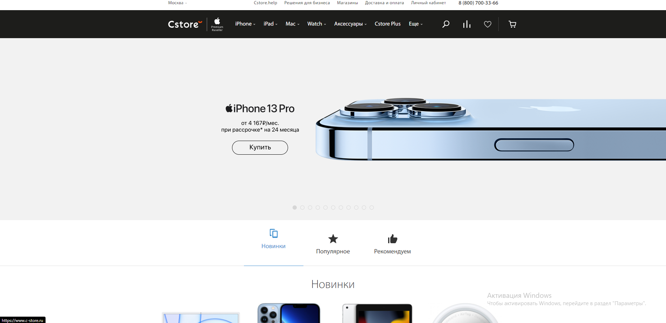Screen dimensions: 666x323
Task: Open the search magnifier icon
Action: click(446, 24)
